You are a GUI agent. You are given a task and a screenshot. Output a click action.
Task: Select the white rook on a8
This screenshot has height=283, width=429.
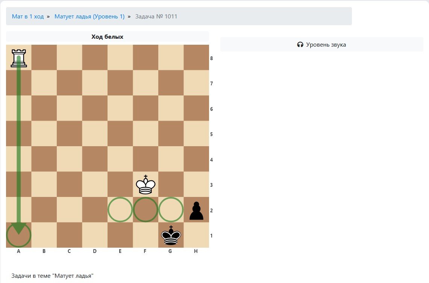click(x=18, y=58)
